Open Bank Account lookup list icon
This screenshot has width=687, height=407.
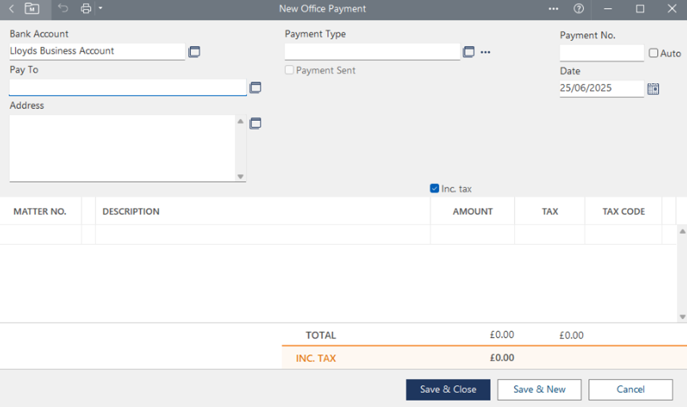pos(194,52)
